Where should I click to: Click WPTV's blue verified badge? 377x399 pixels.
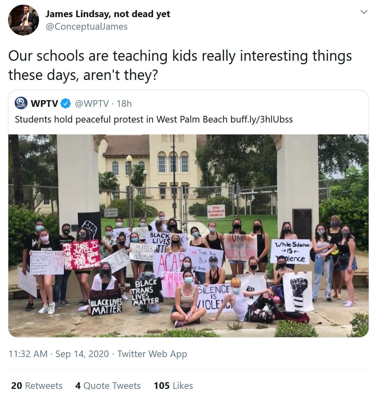coord(65,103)
